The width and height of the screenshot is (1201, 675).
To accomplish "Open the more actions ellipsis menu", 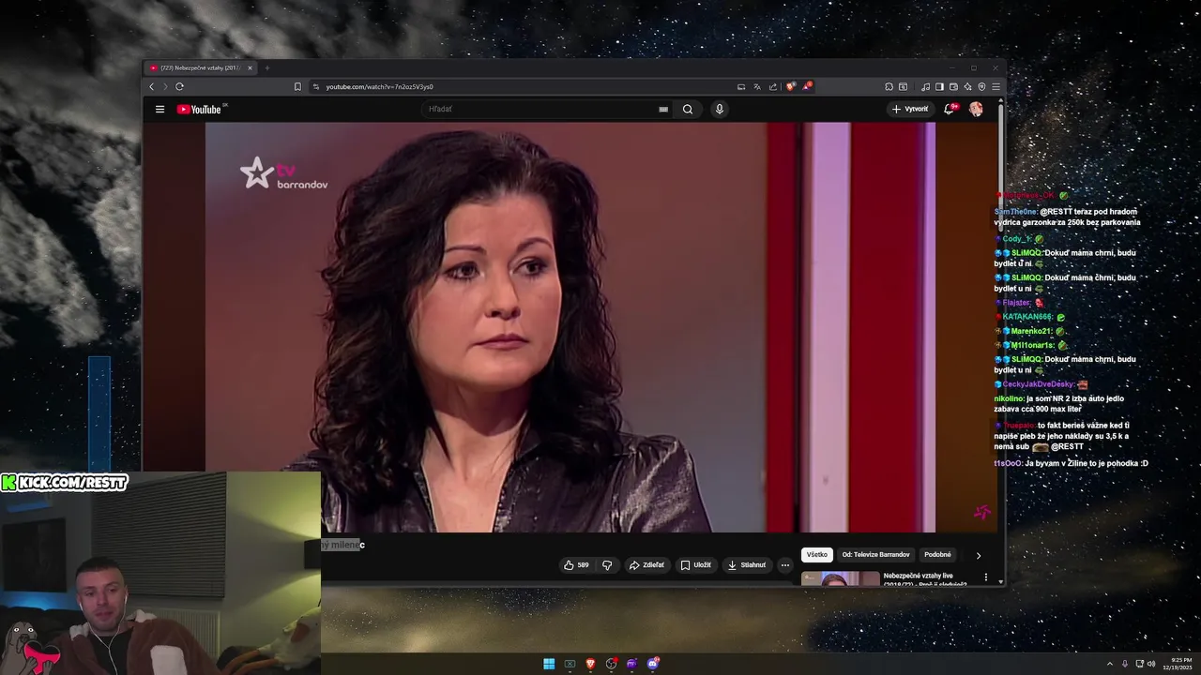I will click(785, 564).
